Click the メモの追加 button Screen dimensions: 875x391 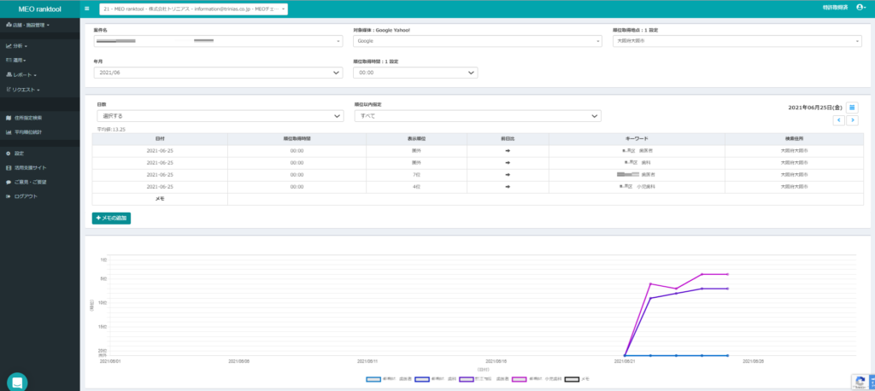tap(111, 218)
